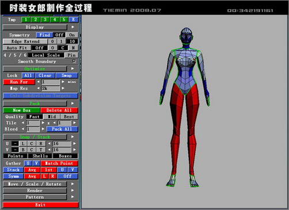The width and height of the screenshot is (289, 210).
Task: Click the Pack section arrow
Action: point(73,104)
